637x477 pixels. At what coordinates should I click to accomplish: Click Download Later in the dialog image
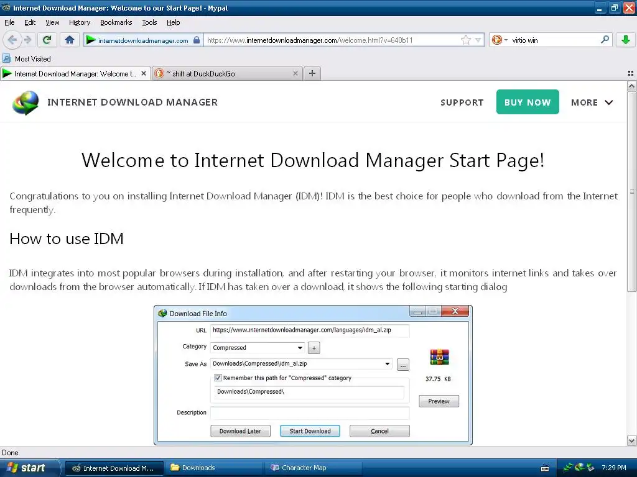click(240, 431)
